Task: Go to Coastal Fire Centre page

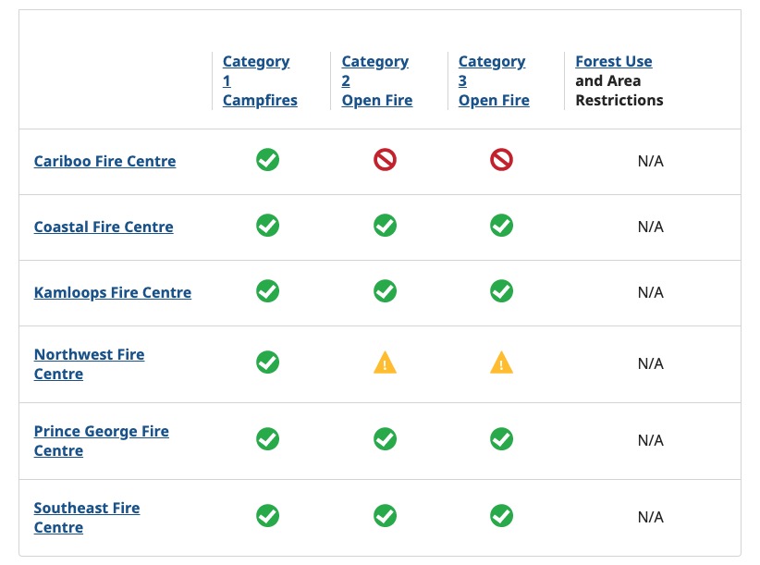Action: tap(104, 227)
